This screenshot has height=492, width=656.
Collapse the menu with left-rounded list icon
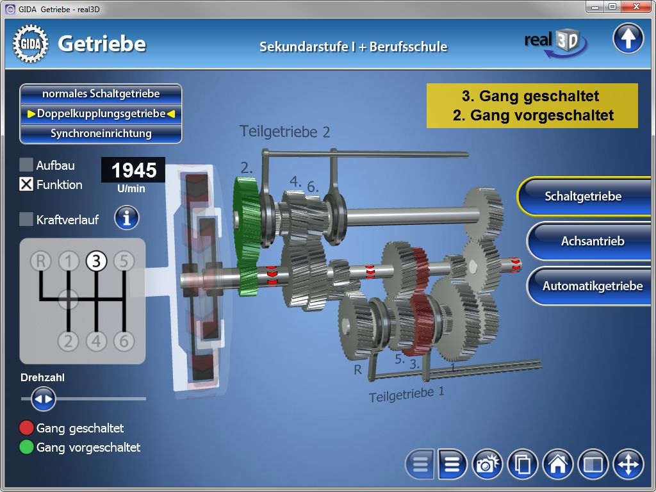pos(420,464)
